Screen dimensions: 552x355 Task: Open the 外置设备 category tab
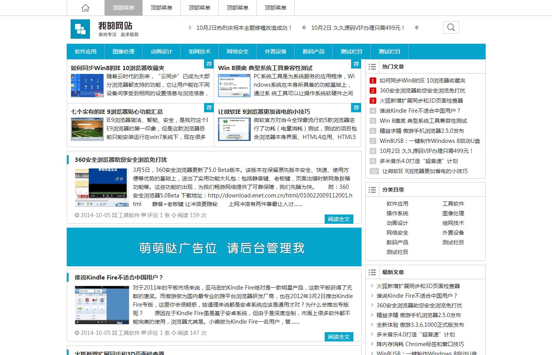(x=275, y=51)
